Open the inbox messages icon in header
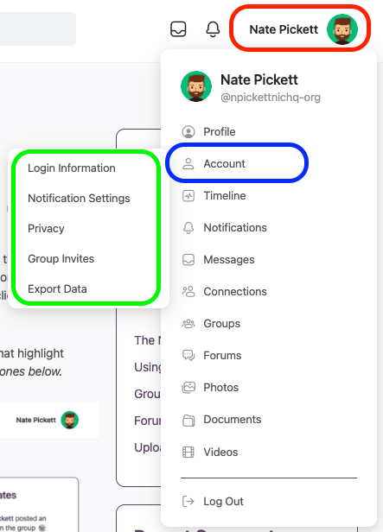The width and height of the screenshot is (383, 532). coord(178,29)
